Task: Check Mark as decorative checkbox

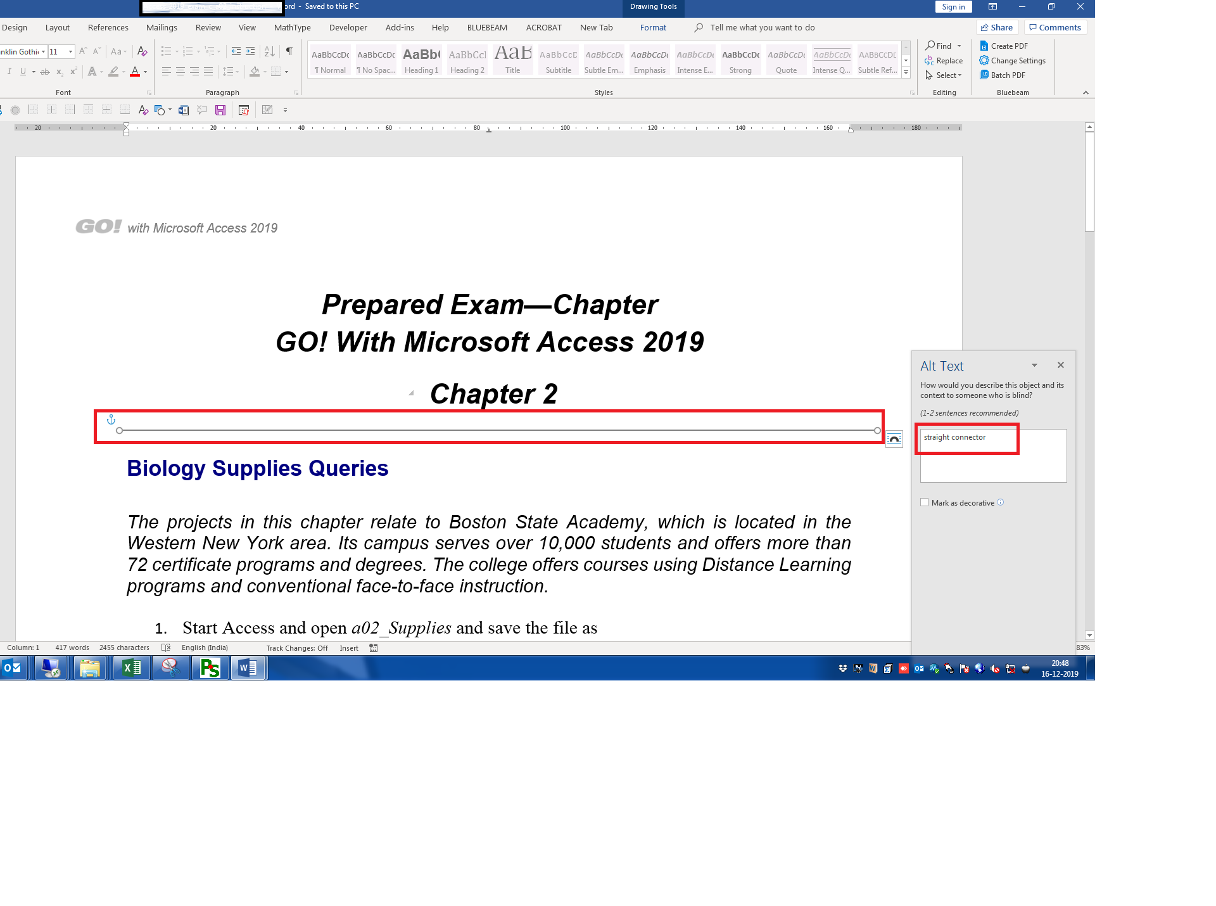Action: click(925, 502)
